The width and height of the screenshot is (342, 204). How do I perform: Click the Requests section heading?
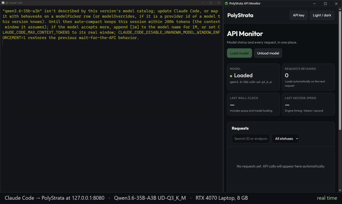coord(240,128)
